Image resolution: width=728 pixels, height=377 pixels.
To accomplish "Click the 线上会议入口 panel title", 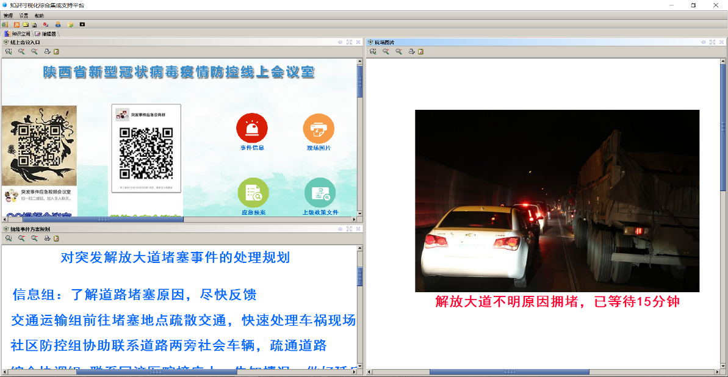I will 26,42.
